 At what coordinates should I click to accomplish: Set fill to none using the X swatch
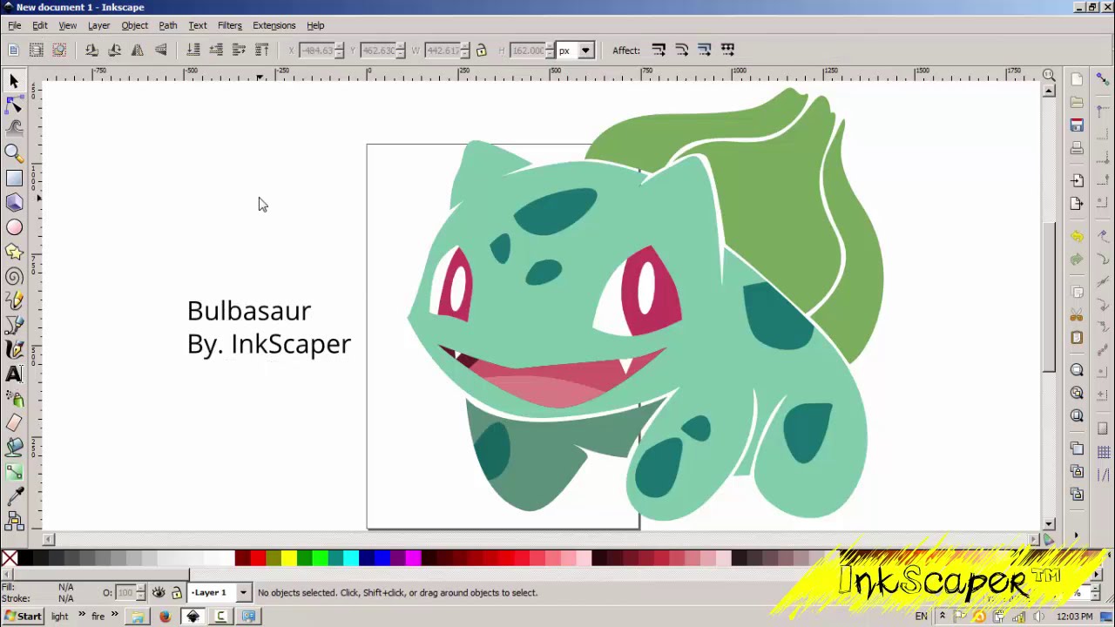pyautogui.click(x=9, y=557)
